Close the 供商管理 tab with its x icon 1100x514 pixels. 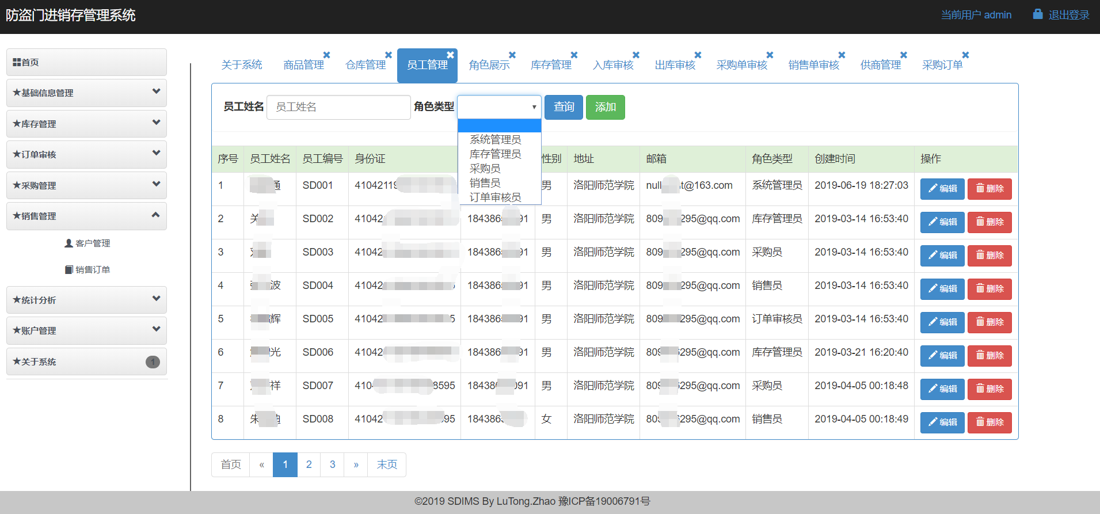click(x=904, y=55)
